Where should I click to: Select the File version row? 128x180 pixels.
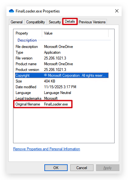point(62,58)
